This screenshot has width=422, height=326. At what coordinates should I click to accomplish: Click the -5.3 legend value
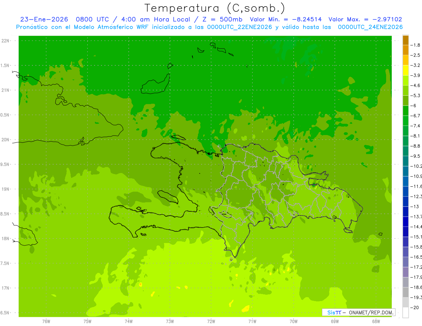(x=415, y=95)
